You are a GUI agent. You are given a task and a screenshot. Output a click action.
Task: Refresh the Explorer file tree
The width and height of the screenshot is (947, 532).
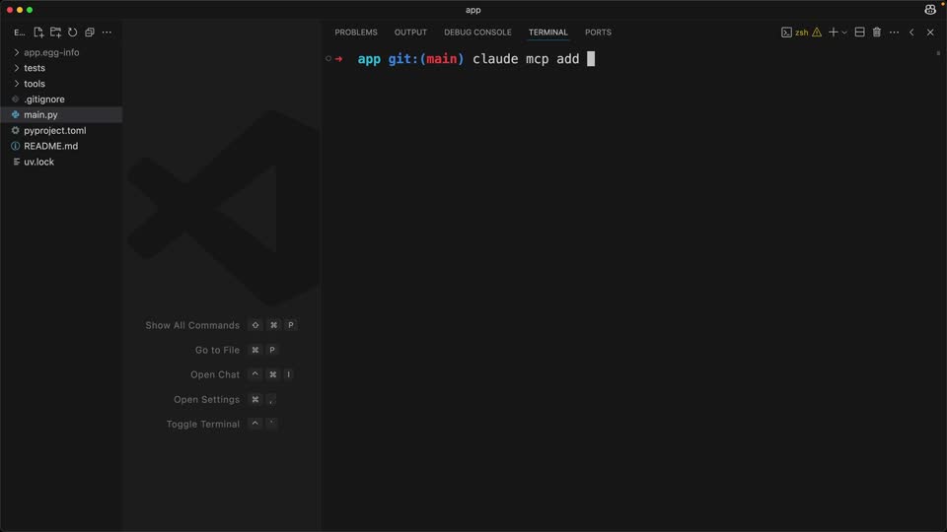tap(72, 33)
